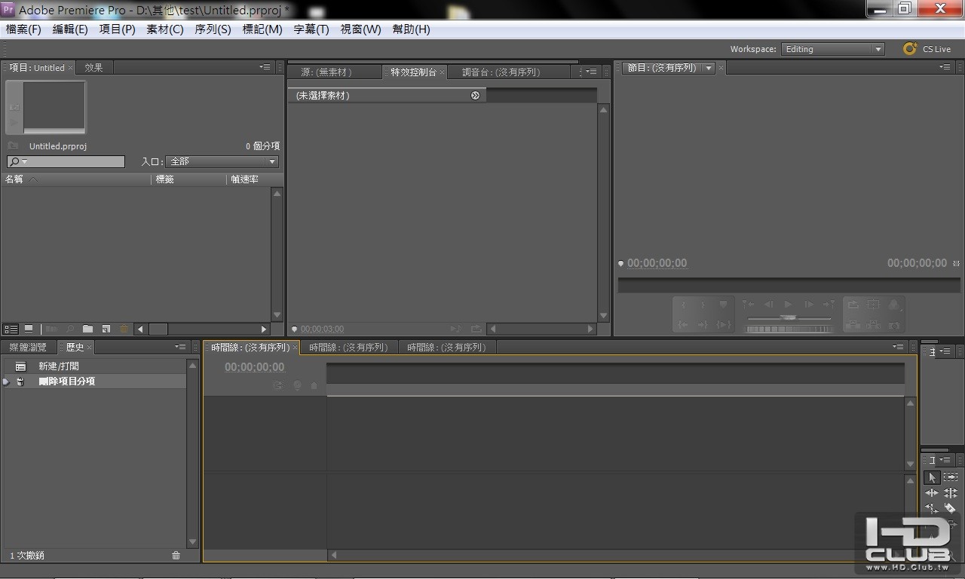Select the Ripple Edit tool
Image resolution: width=965 pixels, height=579 pixels.
tap(932, 493)
